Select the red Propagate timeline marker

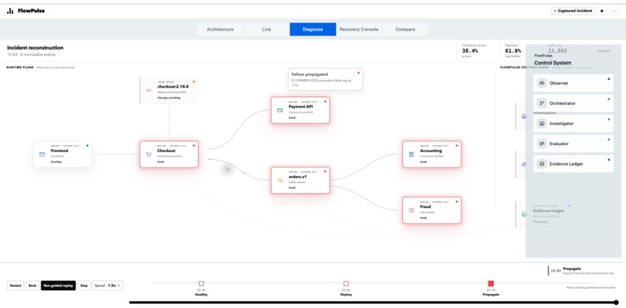(491, 284)
